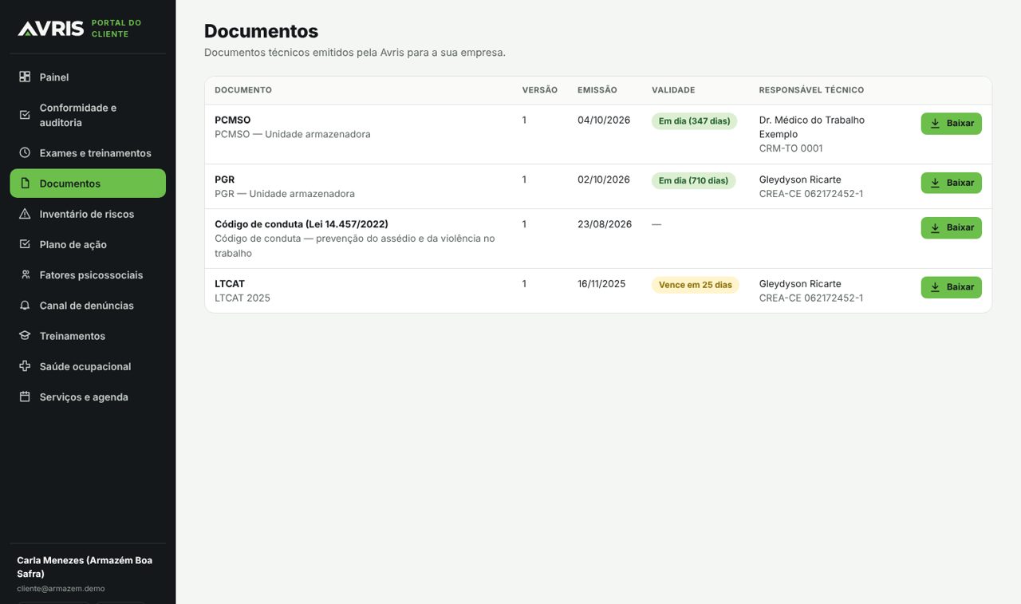The height and width of the screenshot is (604, 1021).
Task: Click the cross icon for Saúde ocupacional
Action: point(25,366)
